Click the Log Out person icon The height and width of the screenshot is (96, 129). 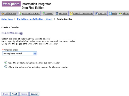click(x=97, y=13)
